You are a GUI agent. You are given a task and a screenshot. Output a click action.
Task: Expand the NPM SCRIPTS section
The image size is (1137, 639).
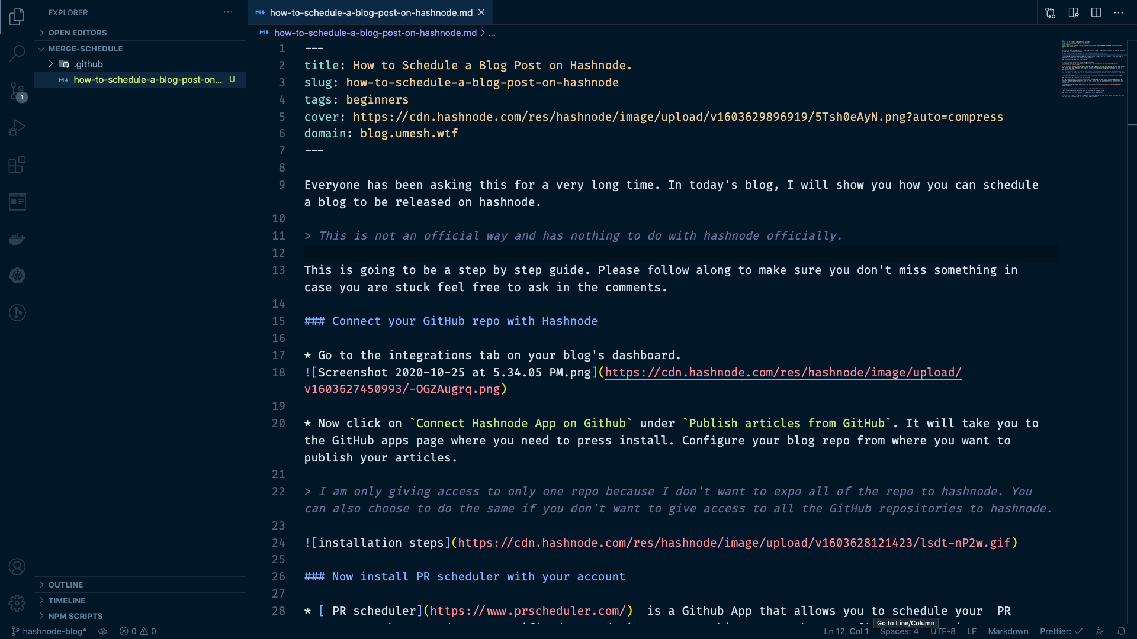[75, 615]
